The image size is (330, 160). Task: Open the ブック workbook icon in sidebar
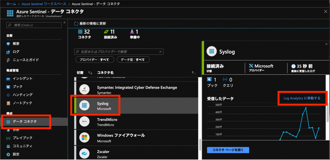click(8, 87)
